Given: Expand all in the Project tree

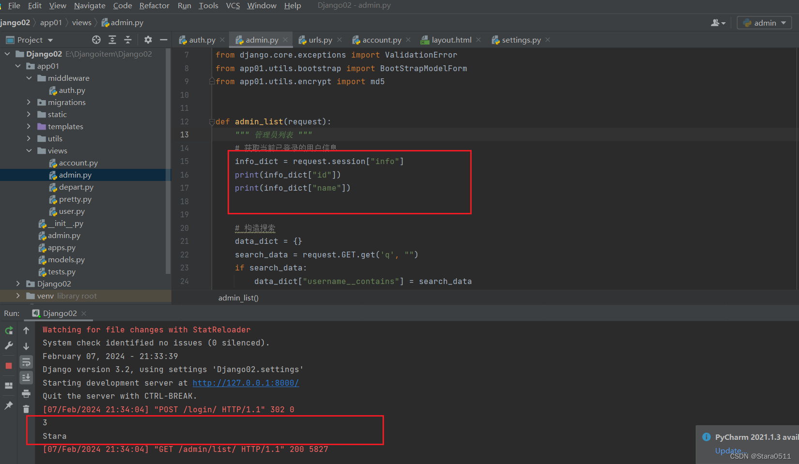Looking at the screenshot, I should pos(112,40).
